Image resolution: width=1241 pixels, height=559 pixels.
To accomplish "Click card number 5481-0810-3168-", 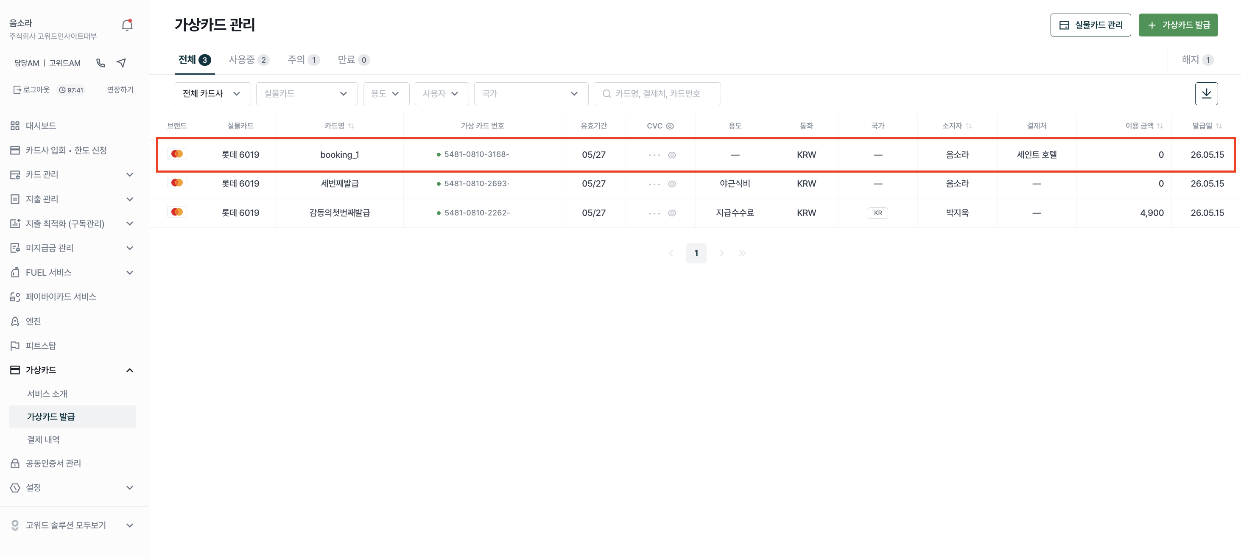I will (476, 155).
